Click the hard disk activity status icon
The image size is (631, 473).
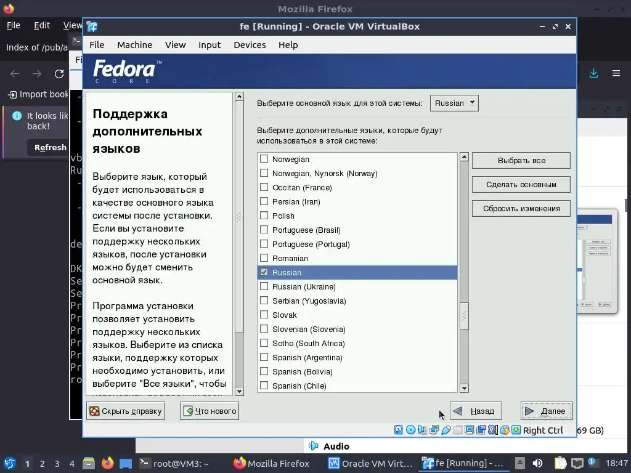point(399,429)
